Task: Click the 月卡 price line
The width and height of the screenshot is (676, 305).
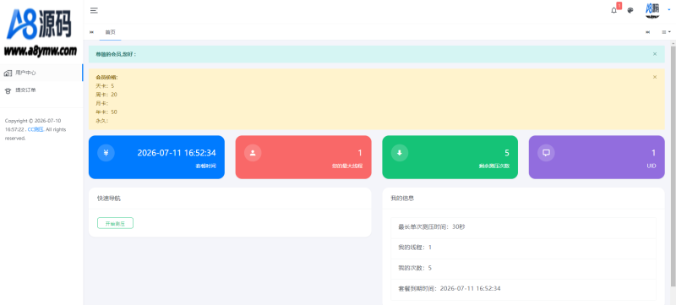Action: click(x=101, y=103)
